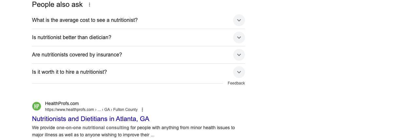
Task: Click the Fulton County breadcrumb segment
Action: pyautogui.click(x=125, y=110)
